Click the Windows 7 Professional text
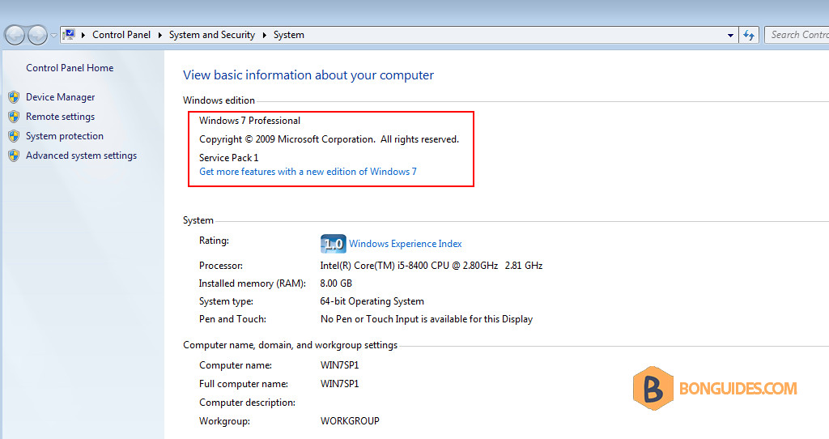This screenshot has width=829, height=439. [x=249, y=121]
